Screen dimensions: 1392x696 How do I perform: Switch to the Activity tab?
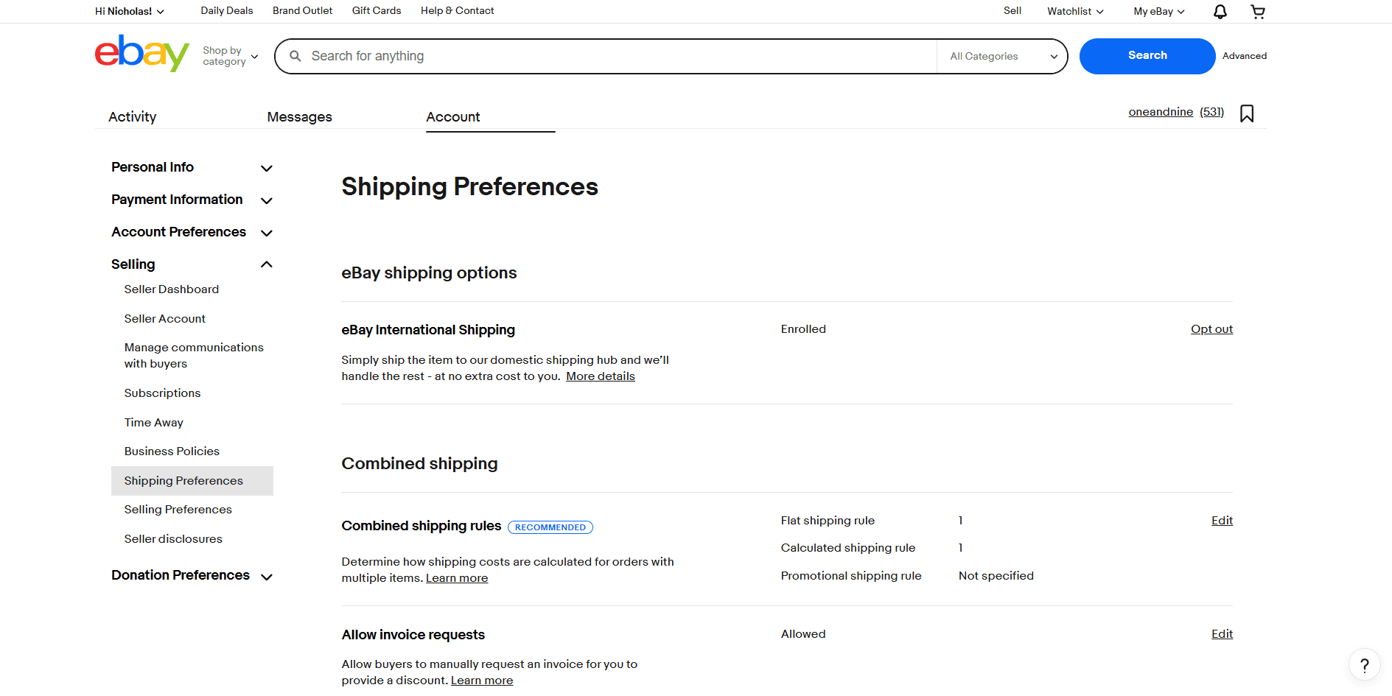(x=132, y=116)
